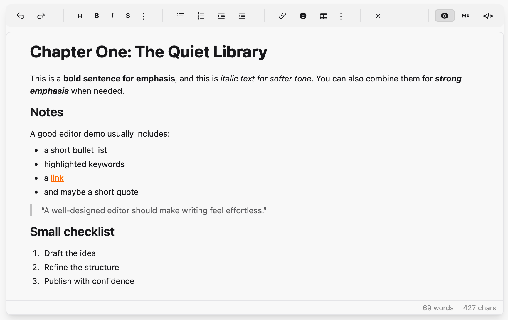Toggle bold formatting

(x=96, y=16)
